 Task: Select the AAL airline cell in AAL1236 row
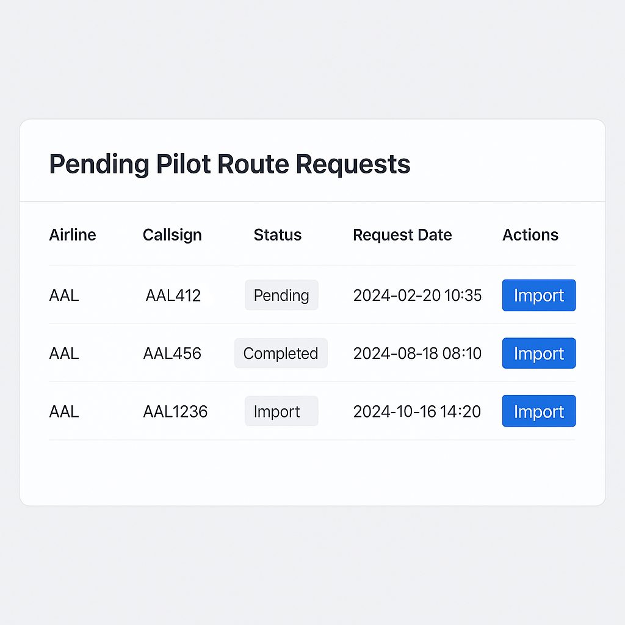coord(64,412)
